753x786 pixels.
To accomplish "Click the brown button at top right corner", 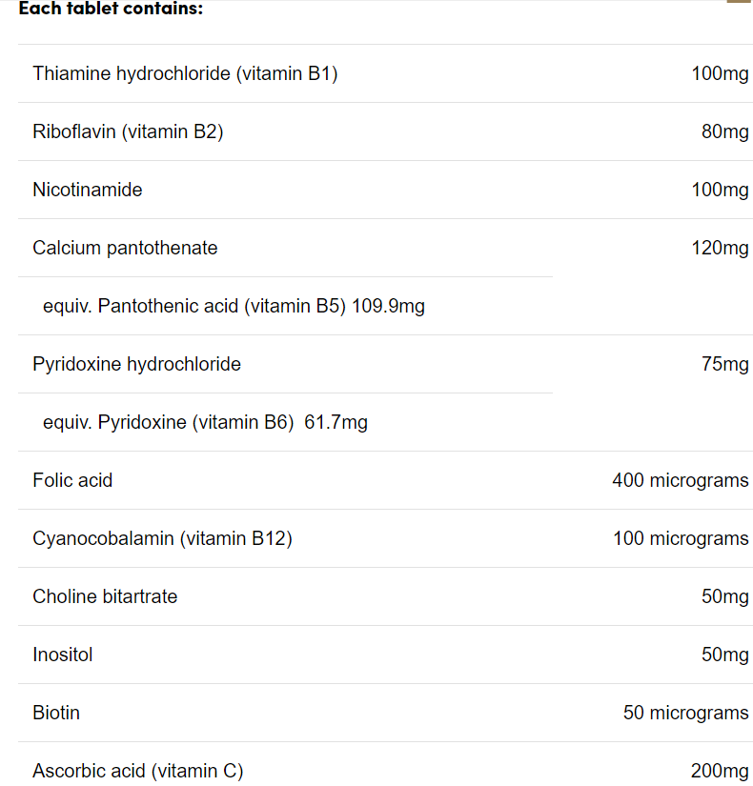I will pos(739,2).
